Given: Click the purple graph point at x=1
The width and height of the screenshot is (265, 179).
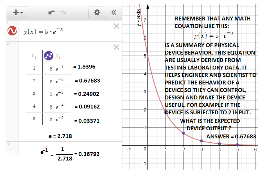Looking at the screenshot, I should pos(166,112).
